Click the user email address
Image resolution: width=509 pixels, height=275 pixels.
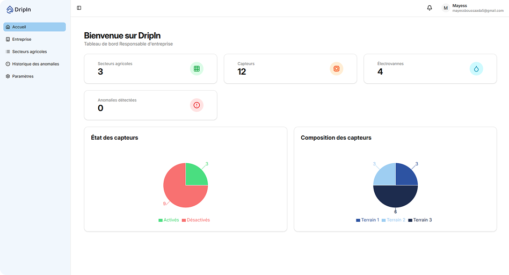coord(478,11)
